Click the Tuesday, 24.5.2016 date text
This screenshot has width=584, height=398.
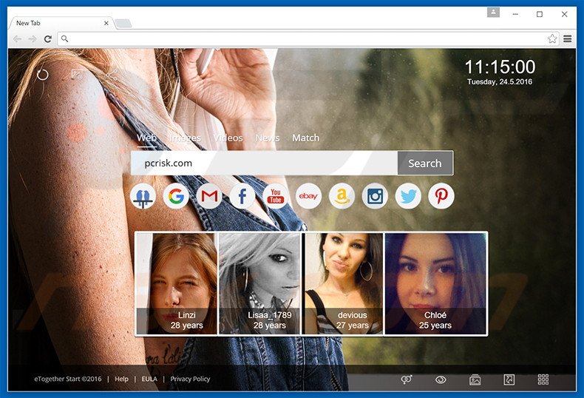pos(500,82)
